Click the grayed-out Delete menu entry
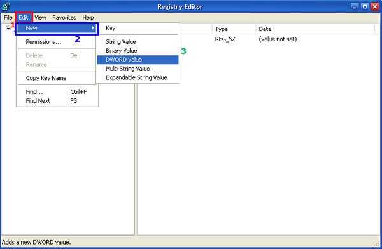Viewport: 382px width, 249px height. (x=57, y=55)
